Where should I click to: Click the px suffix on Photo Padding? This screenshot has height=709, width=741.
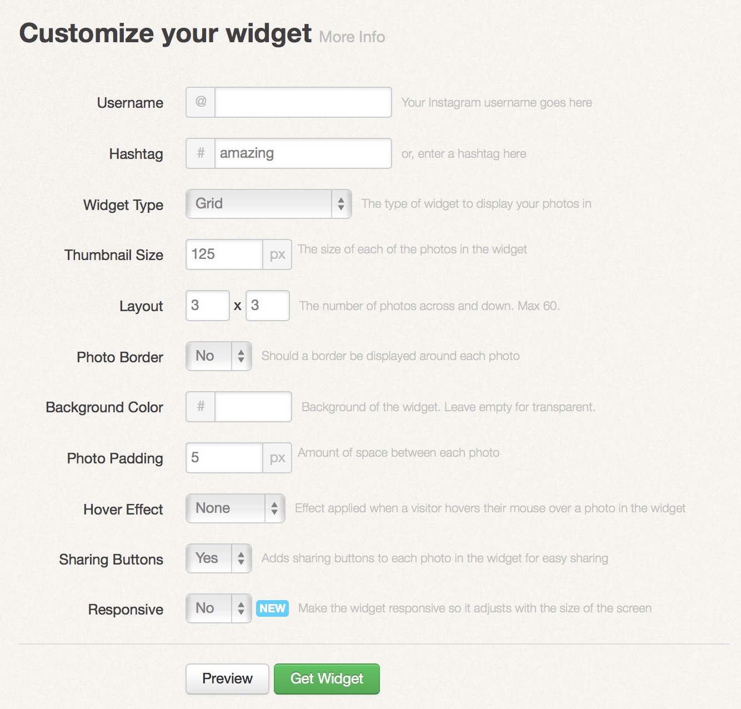point(277,458)
